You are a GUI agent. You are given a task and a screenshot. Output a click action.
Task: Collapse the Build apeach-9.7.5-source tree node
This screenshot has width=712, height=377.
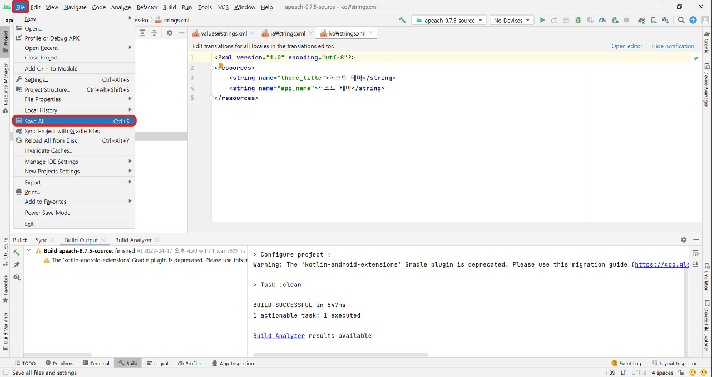(x=29, y=250)
